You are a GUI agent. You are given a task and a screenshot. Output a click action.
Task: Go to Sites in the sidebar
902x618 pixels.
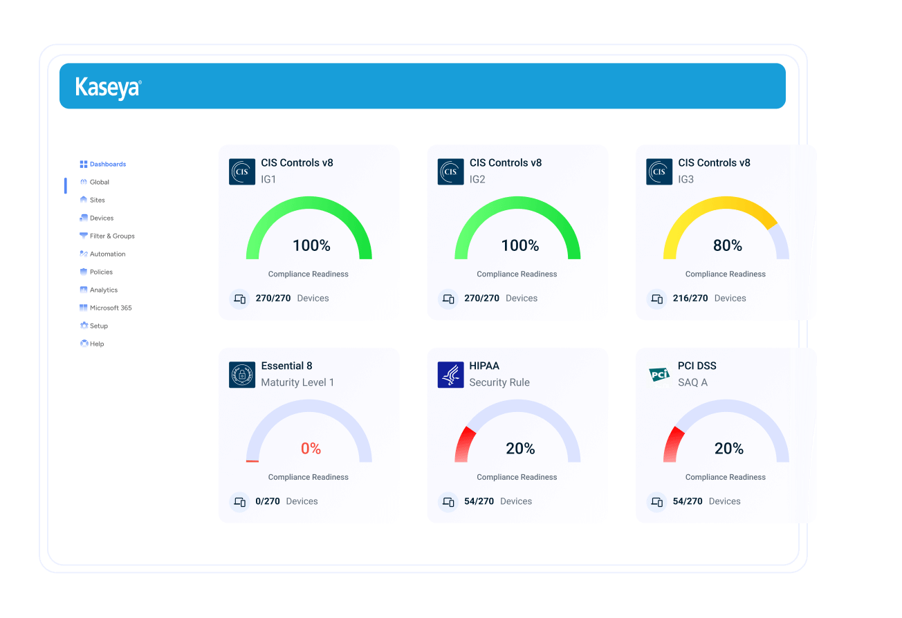(97, 200)
